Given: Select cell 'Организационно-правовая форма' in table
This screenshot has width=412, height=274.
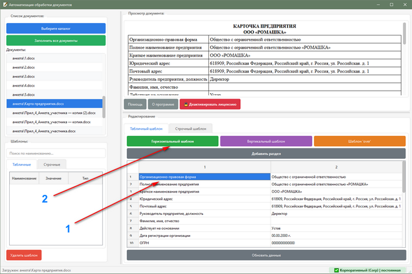Looking at the screenshot, I should pos(205,177).
